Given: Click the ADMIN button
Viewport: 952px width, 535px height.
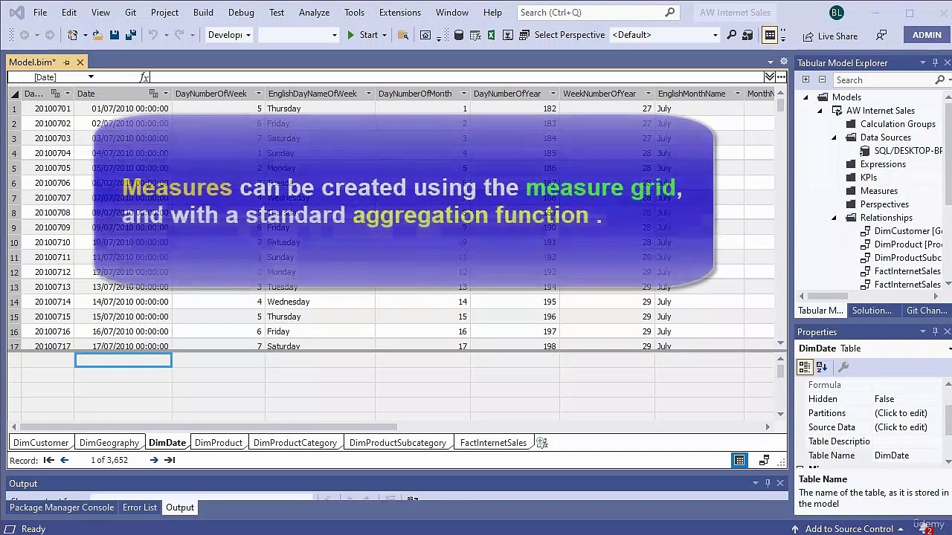Looking at the screenshot, I should 927,35.
